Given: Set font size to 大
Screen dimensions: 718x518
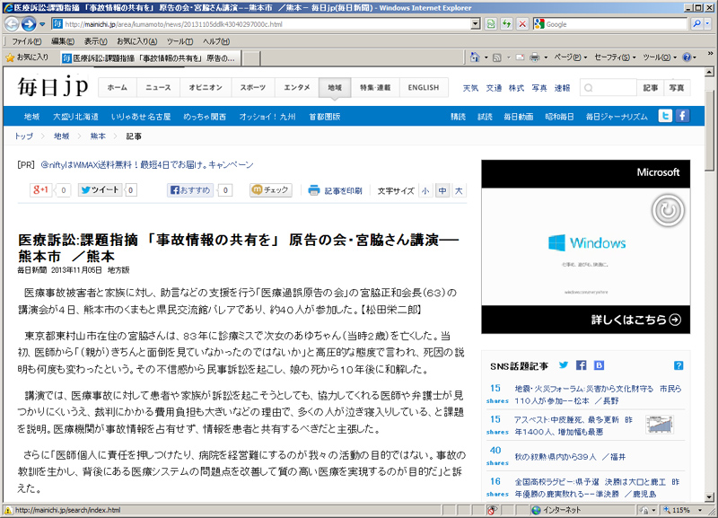Looking at the screenshot, I should (x=459, y=190).
